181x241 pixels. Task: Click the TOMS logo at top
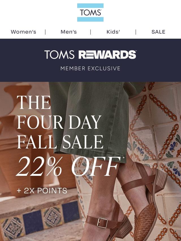coord(90,12)
